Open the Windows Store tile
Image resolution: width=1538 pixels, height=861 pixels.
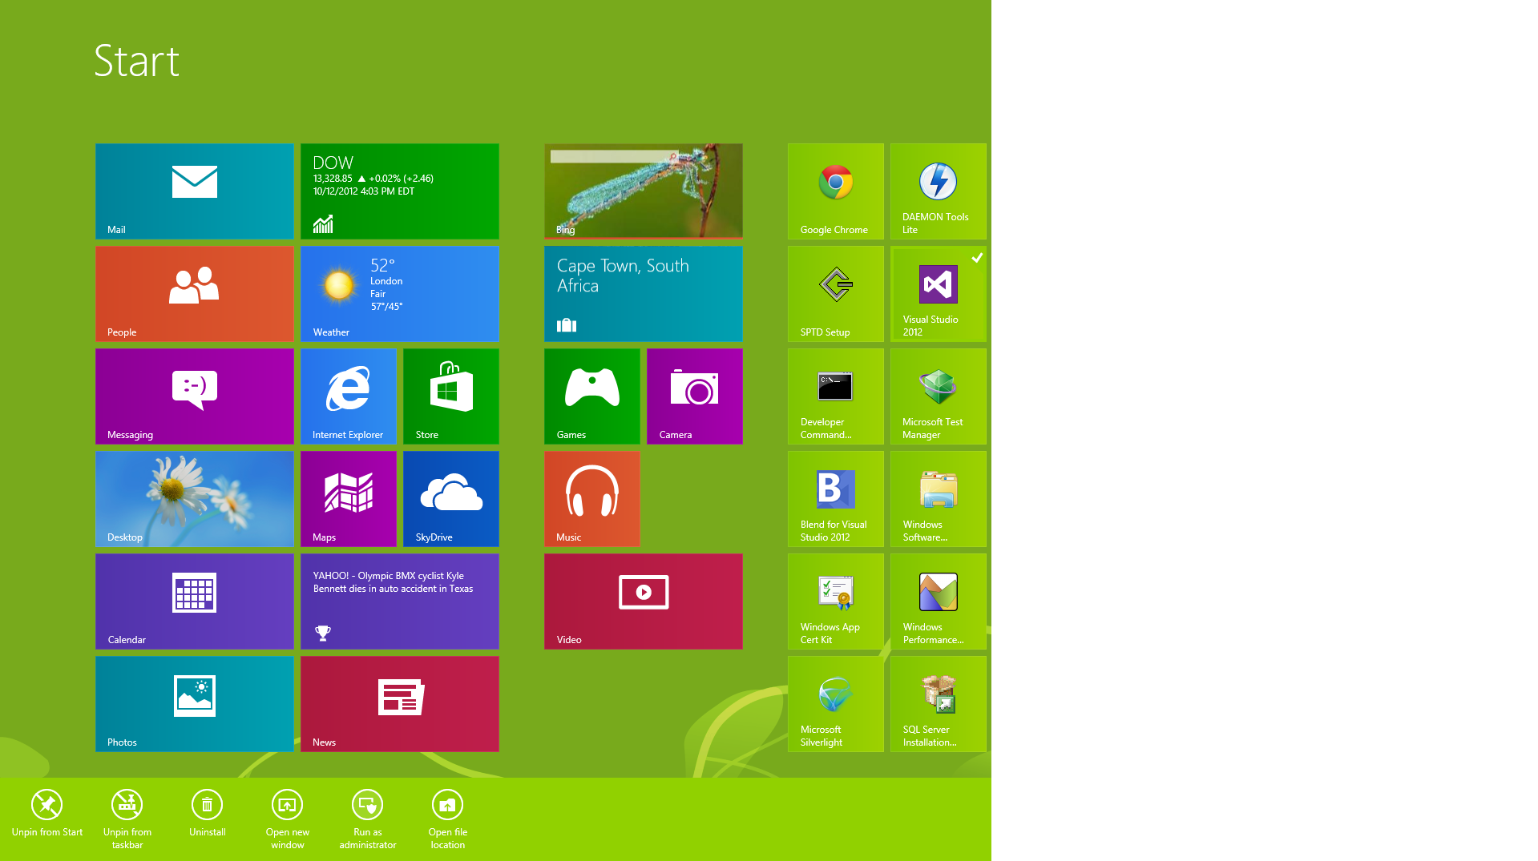pos(451,396)
